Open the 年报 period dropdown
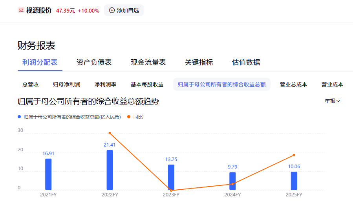The height and width of the screenshot is (207, 353). pyautogui.click(x=332, y=101)
